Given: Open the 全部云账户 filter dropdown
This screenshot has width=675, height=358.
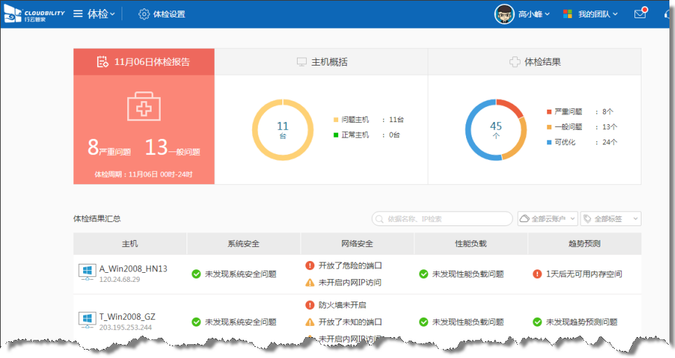Looking at the screenshot, I should pyautogui.click(x=547, y=219).
